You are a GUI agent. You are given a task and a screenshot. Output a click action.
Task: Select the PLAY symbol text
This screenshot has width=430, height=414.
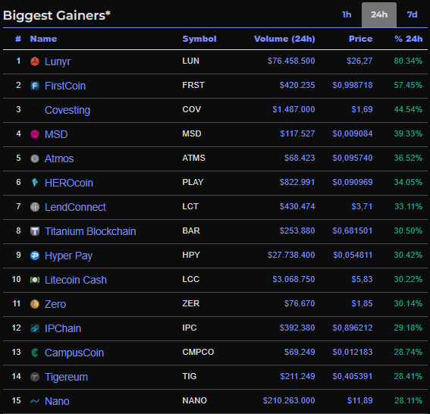[x=193, y=182]
